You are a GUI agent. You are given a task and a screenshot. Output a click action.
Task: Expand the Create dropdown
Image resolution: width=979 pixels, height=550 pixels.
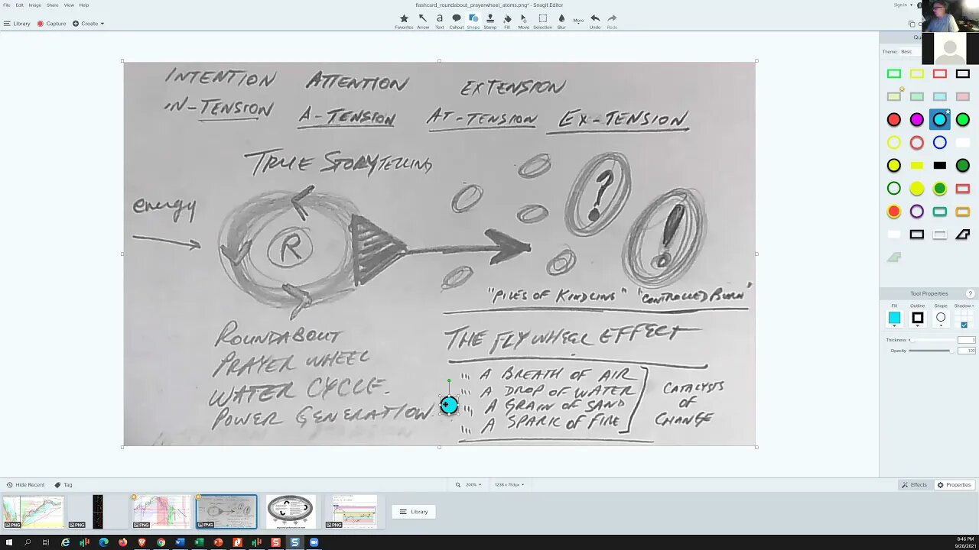click(x=89, y=24)
